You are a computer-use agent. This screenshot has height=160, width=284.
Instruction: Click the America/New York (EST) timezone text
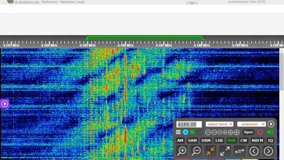247,2
